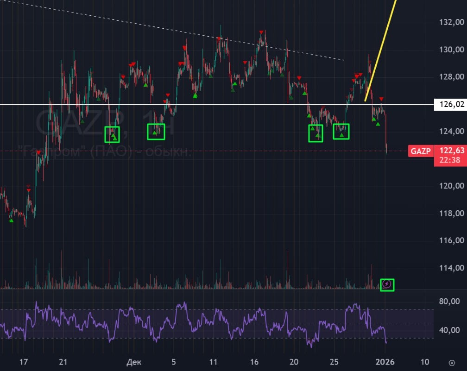Click the 20 date label on time axis
467x371 pixels.
294,362
